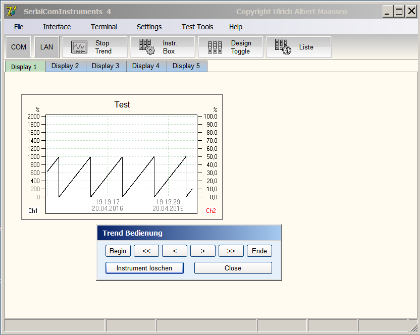Click the 2000 value on the left axis
The width and height of the screenshot is (420, 335).
(x=33, y=117)
